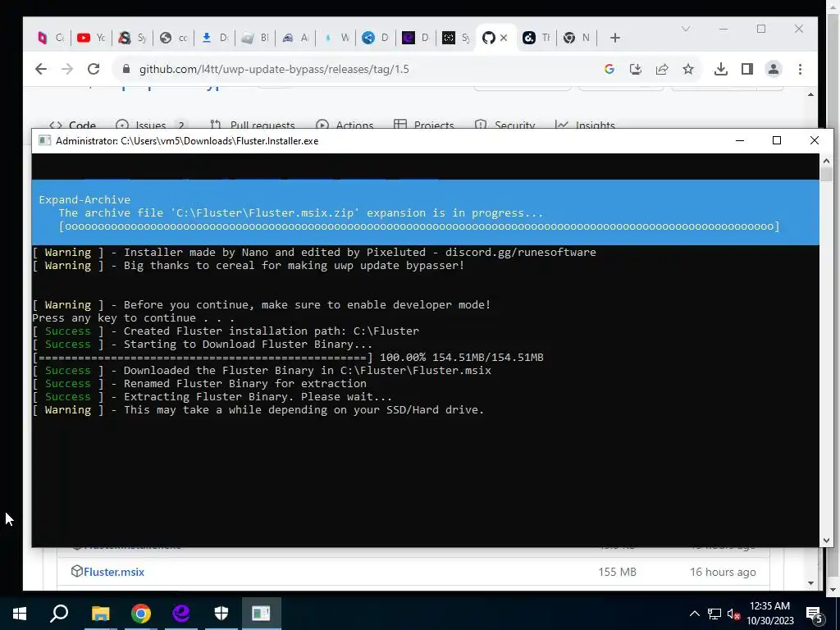Click console scrollbar down arrow
Viewport: 840px width, 630px height.
[x=826, y=541]
